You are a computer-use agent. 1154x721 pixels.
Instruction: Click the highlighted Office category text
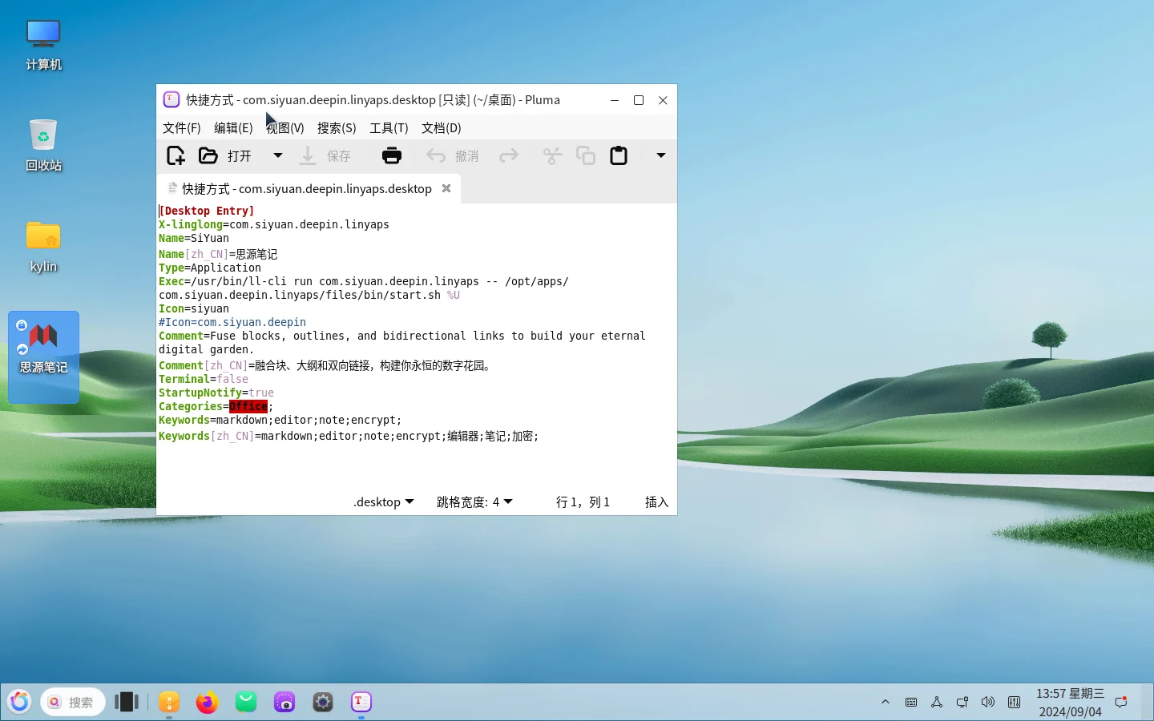(248, 407)
